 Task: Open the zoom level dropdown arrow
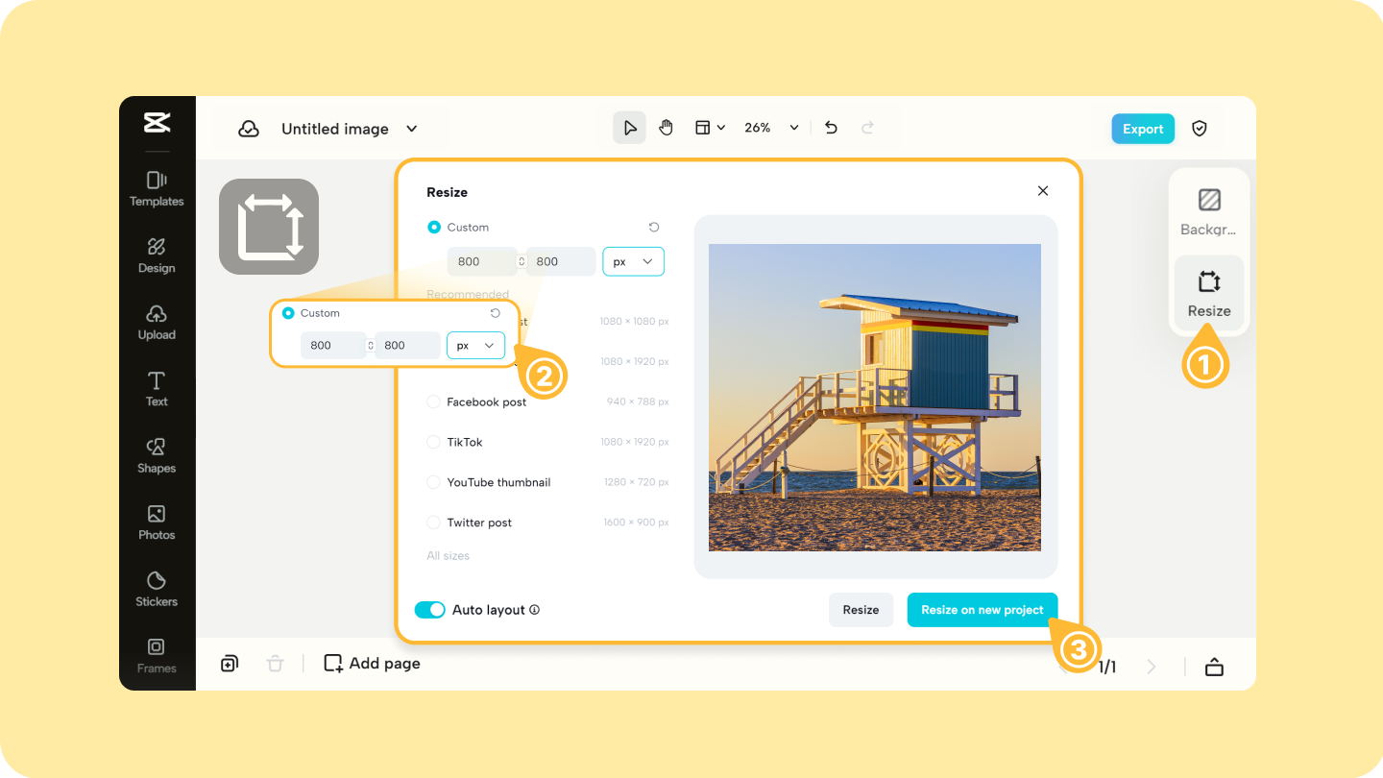(x=794, y=128)
